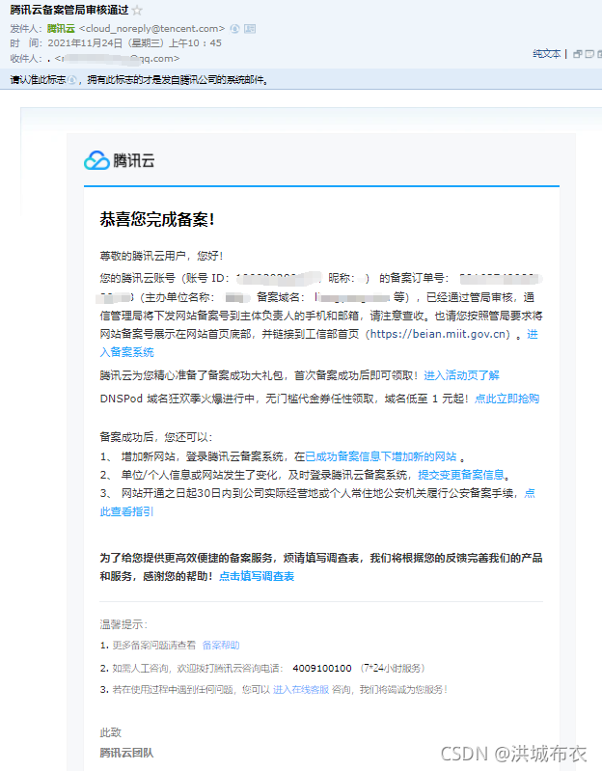This screenshot has width=602, height=771.
Task: Open the 进入活动页了解 link
Action: [x=461, y=375]
